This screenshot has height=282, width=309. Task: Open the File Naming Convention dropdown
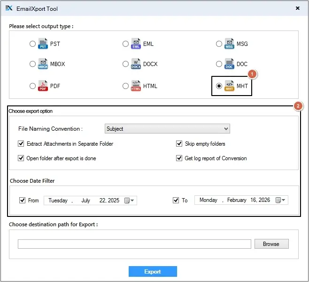pyautogui.click(x=167, y=129)
